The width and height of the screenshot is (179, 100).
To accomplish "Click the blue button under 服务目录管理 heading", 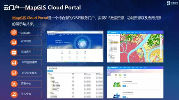I will coord(50,71).
